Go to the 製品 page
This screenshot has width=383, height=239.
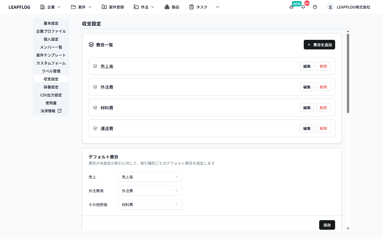point(172,7)
